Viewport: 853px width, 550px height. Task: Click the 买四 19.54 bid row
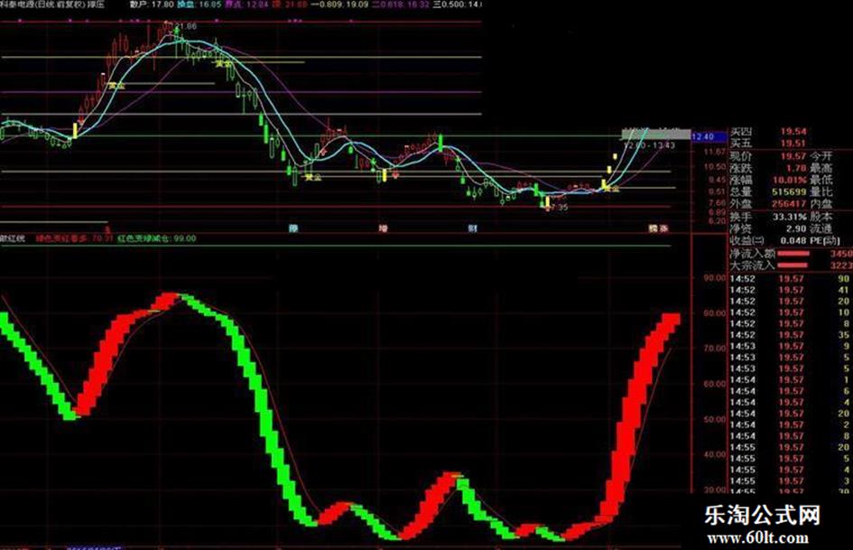[768, 131]
